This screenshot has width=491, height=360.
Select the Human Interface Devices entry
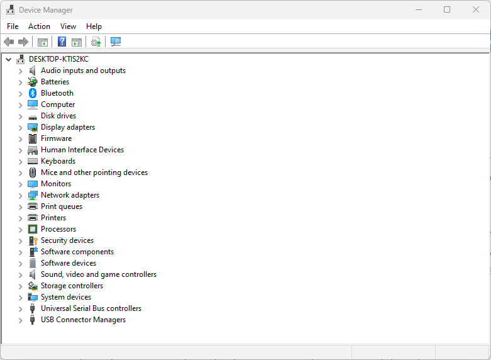click(x=82, y=150)
